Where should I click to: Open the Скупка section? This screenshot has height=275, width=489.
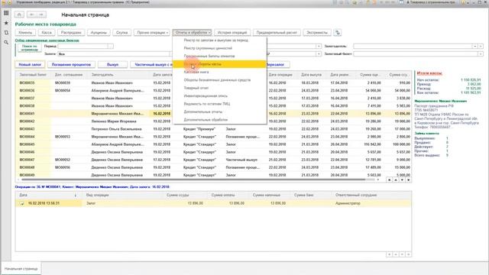(x=122, y=32)
